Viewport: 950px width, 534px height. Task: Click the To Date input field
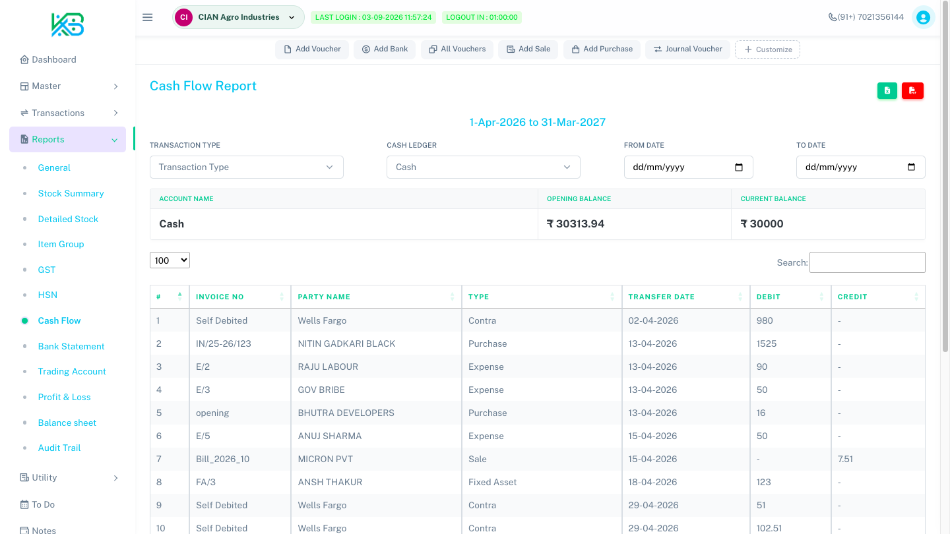point(861,167)
